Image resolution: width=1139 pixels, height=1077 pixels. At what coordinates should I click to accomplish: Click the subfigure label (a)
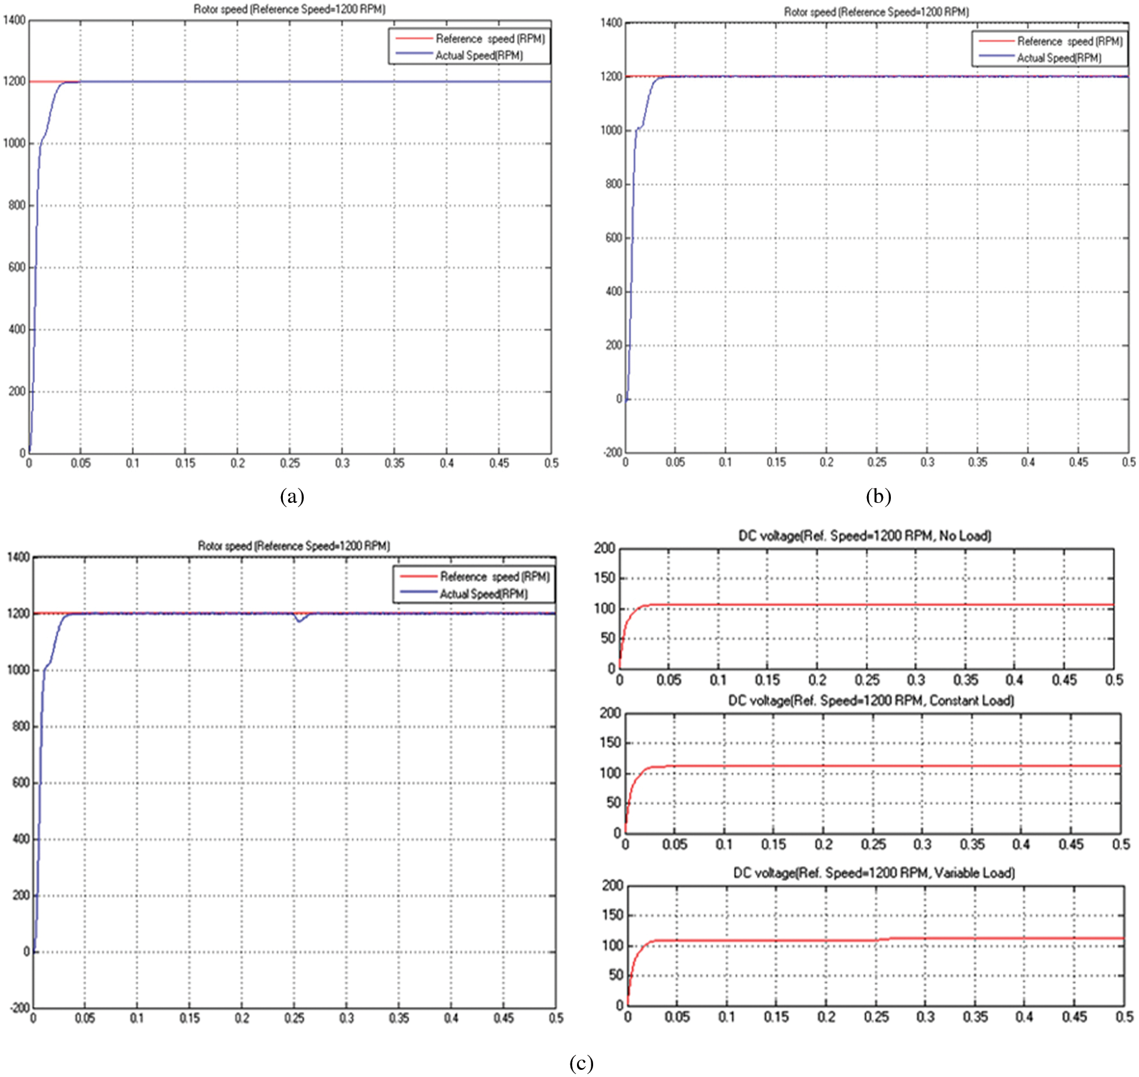coord(292,496)
